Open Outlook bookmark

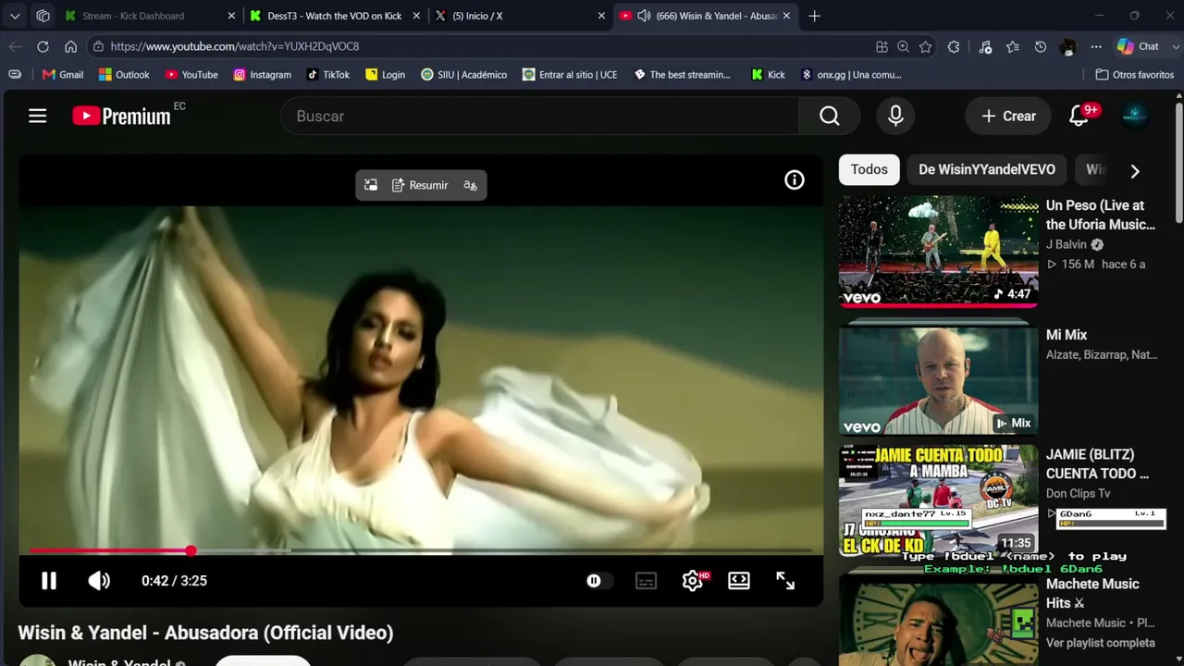[x=124, y=75]
